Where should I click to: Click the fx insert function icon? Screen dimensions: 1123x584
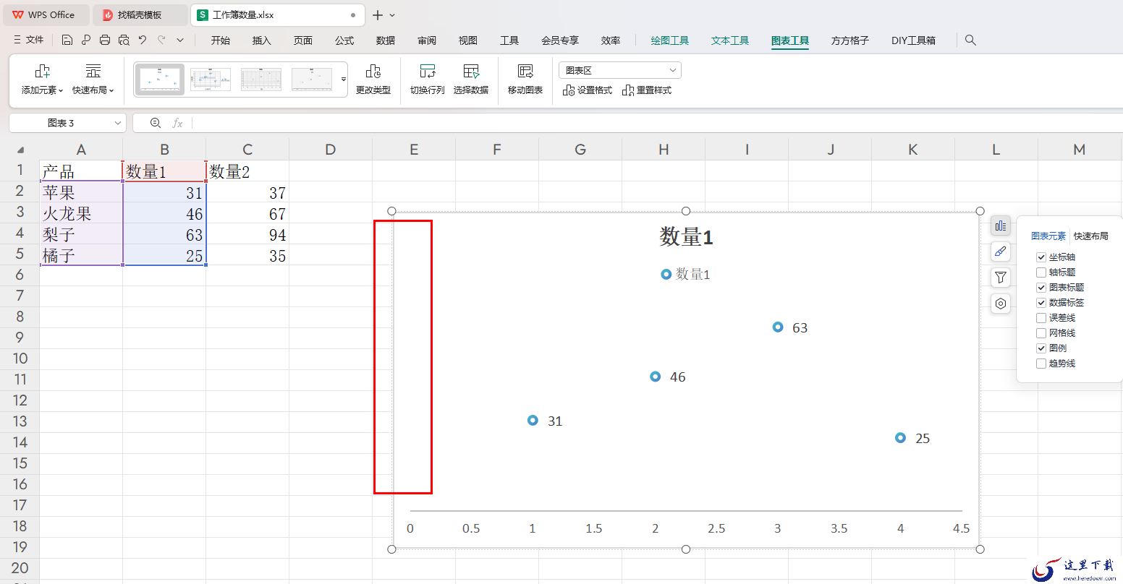pos(177,123)
